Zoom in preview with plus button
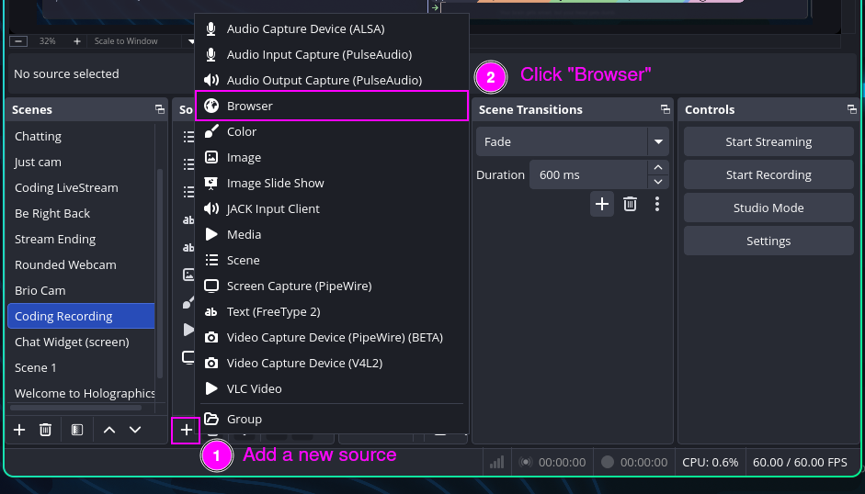Viewport: 865px width, 494px height. (76, 41)
